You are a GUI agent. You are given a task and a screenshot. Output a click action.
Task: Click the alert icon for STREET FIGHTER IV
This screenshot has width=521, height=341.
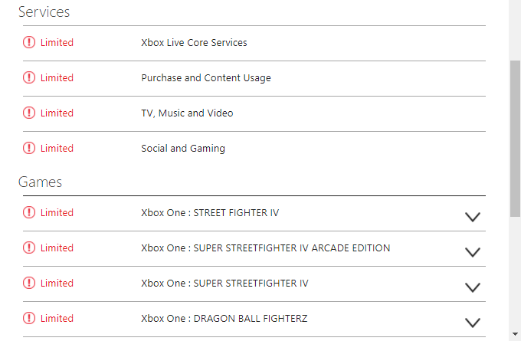click(29, 213)
